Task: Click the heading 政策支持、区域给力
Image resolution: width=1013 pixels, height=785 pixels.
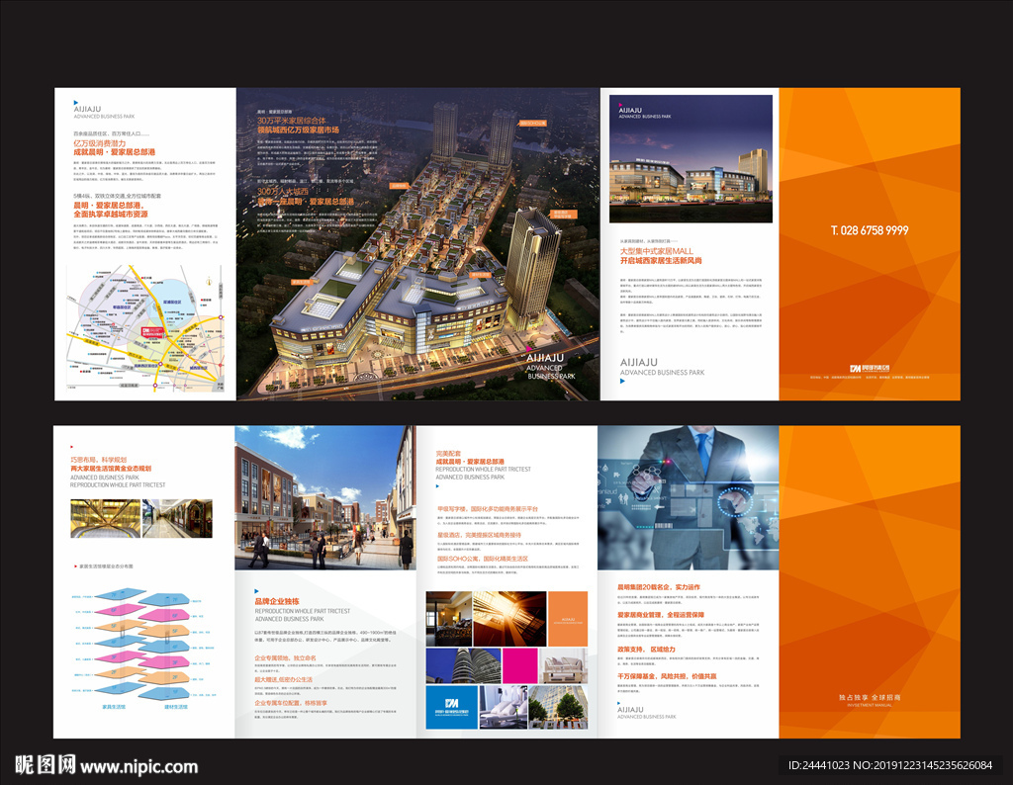Action: click(x=646, y=650)
